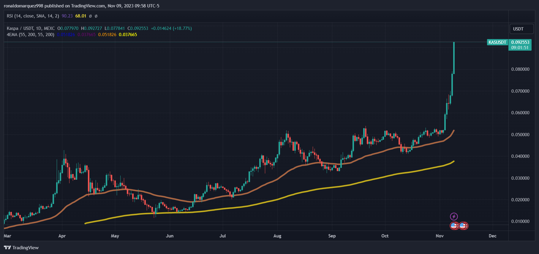539x254 pixels.
Task: Click the May label on time axis
Action: (x=115, y=236)
